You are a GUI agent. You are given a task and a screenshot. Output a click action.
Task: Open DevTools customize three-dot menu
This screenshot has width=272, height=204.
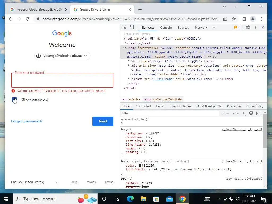256,27
